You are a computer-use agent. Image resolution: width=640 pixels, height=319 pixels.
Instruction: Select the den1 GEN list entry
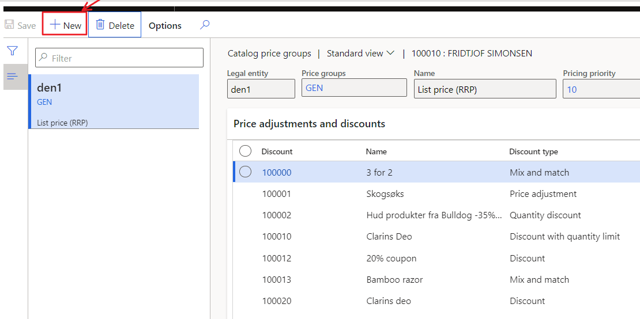114,101
